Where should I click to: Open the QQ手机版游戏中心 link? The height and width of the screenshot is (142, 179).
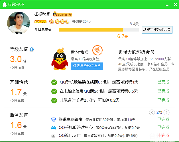coord(76,128)
